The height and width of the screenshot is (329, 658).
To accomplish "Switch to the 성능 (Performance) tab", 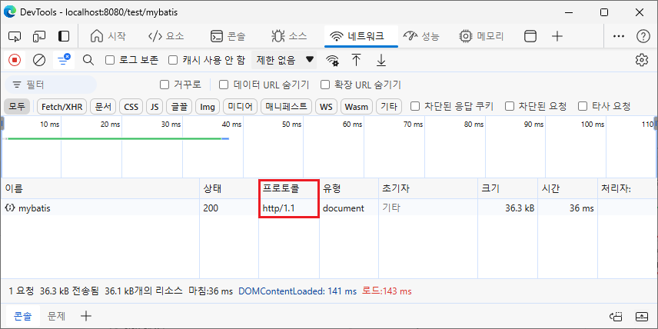I will pos(421,36).
